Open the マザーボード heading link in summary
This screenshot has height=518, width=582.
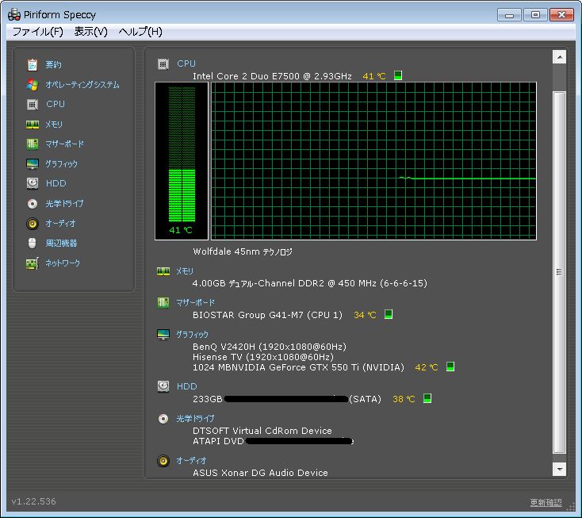click(x=195, y=303)
